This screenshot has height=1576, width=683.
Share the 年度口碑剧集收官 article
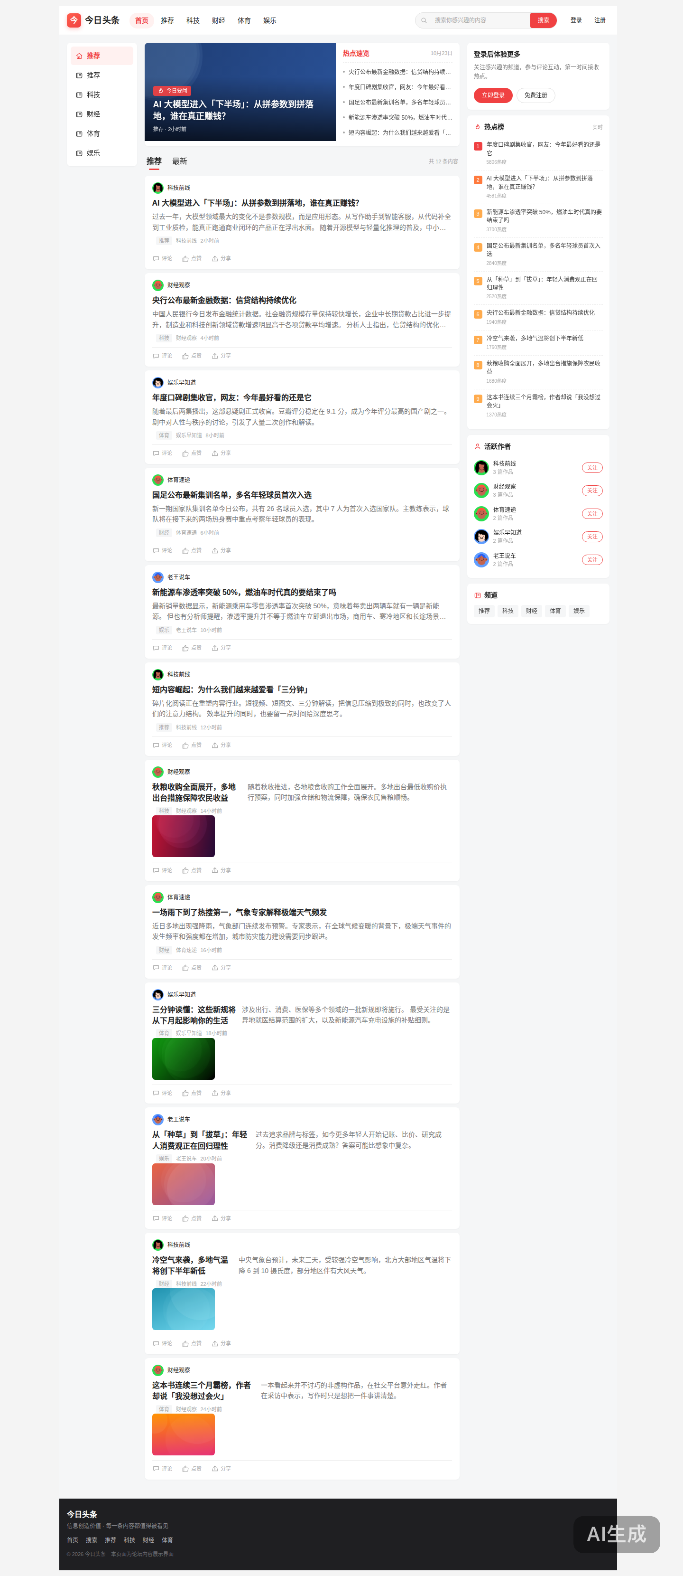click(221, 453)
